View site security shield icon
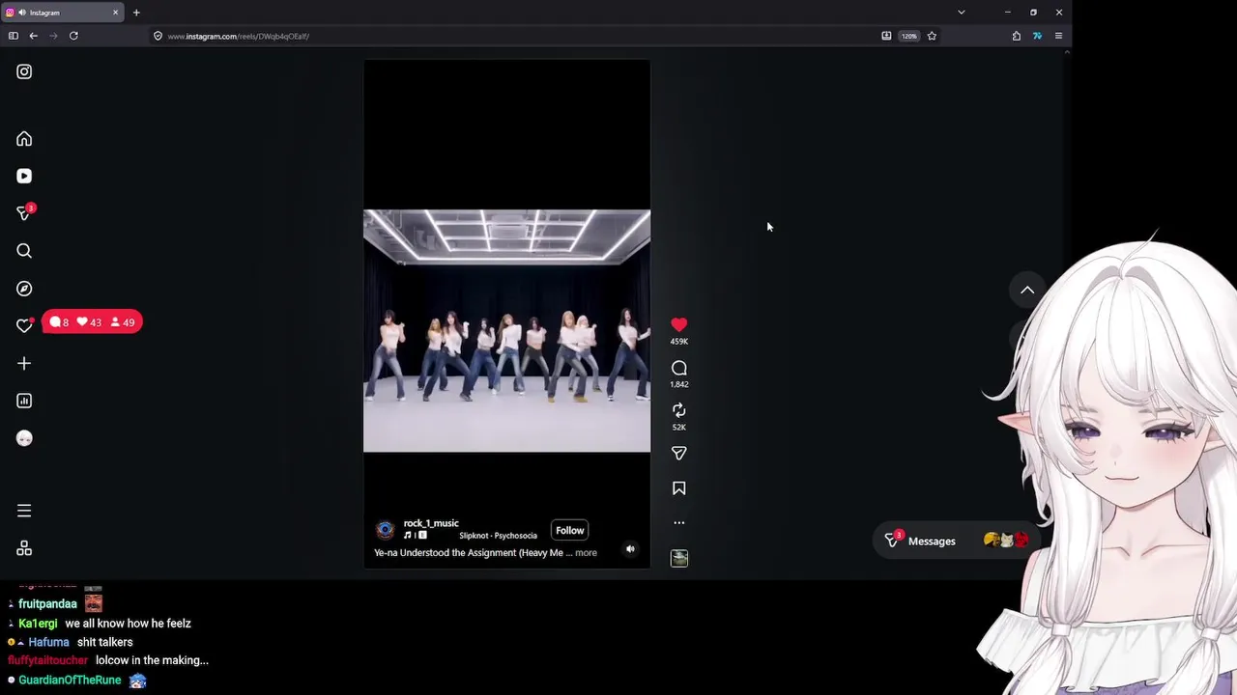 (158, 36)
